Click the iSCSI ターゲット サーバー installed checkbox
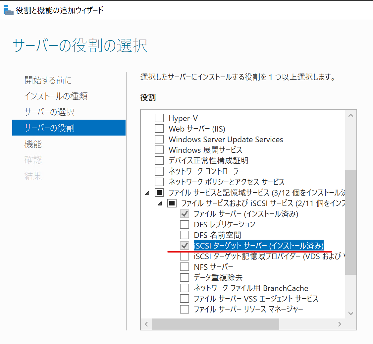373x344 pixels. 185,246
